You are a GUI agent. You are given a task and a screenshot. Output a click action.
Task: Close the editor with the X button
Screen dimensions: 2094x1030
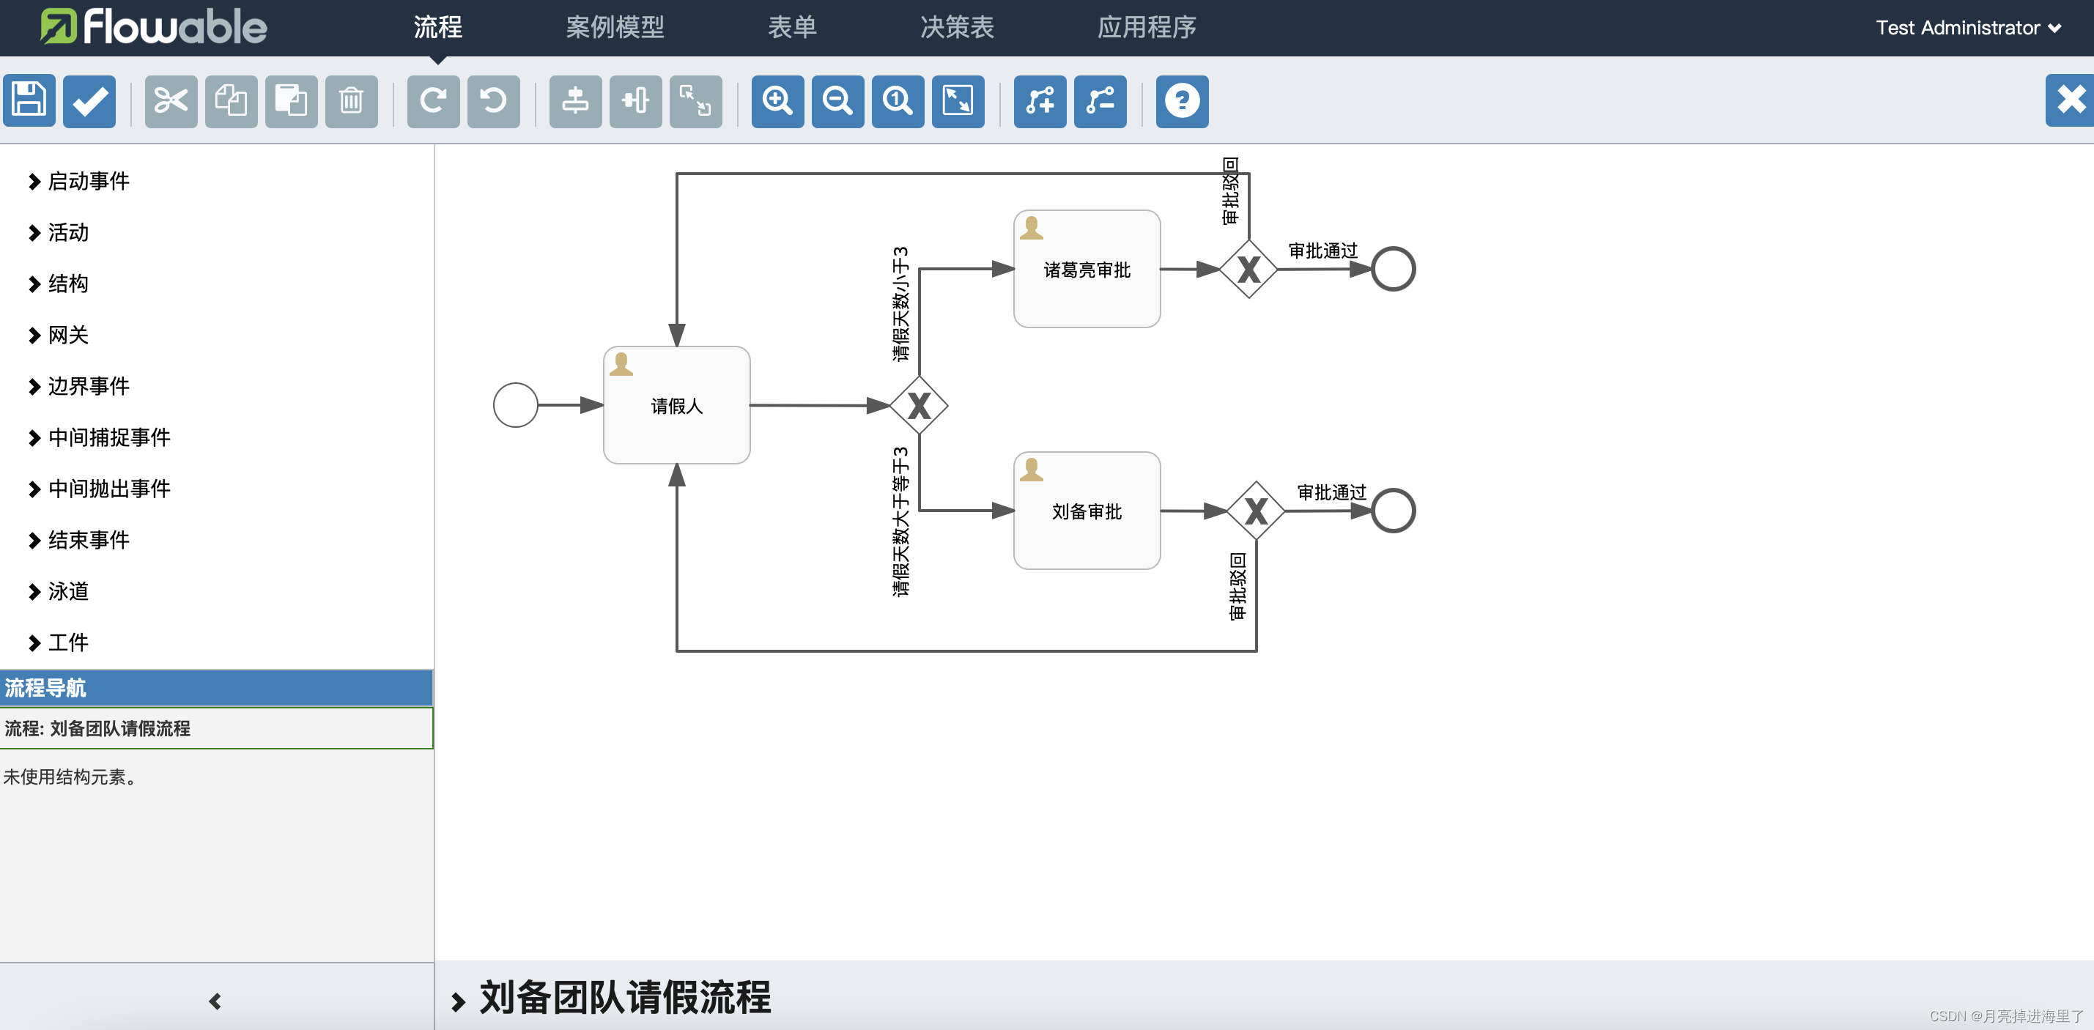[2070, 100]
